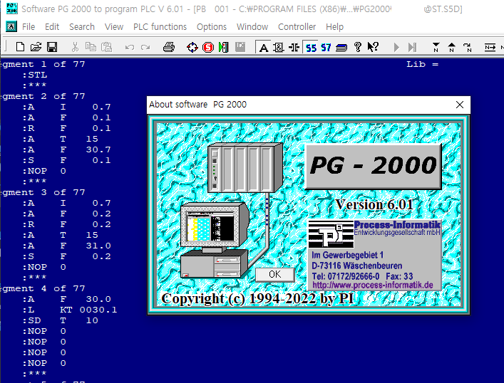504x383 pixels.
Task: Click the curved arrow N goto icon
Action: coord(468,48)
